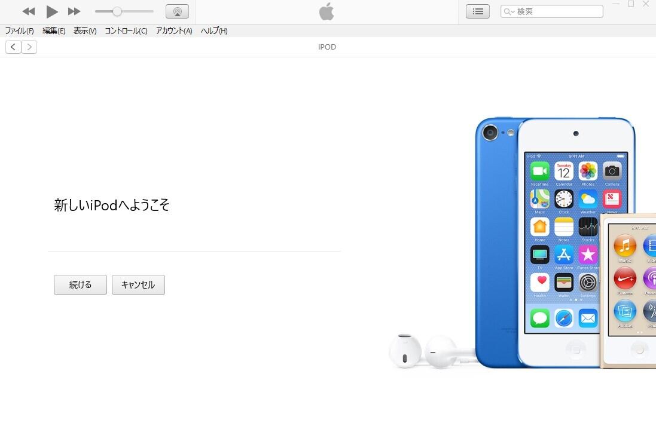Adjust the volume slider knob

click(117, 11)
